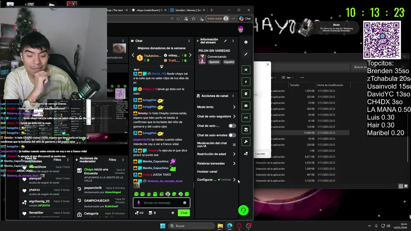Click the Enviar un mensaje field
Screen dimensions: 411x231
[x=162, y=203]
